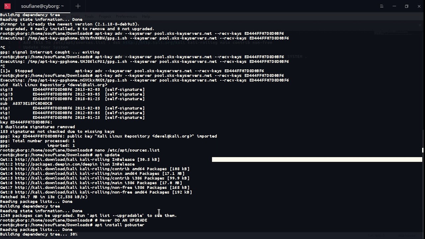Open the hamburger menu in title bar
This screenshot has width=425, height=239.
click(x=382, y=6)
